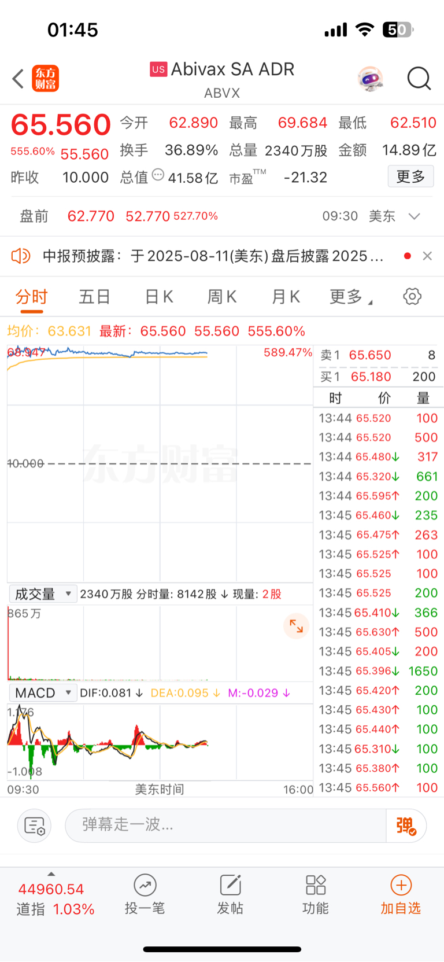Expand the 盘前 pre-market chevron
Image resolution: width=444 pixels, height=962 pixels.
(414, 216)
